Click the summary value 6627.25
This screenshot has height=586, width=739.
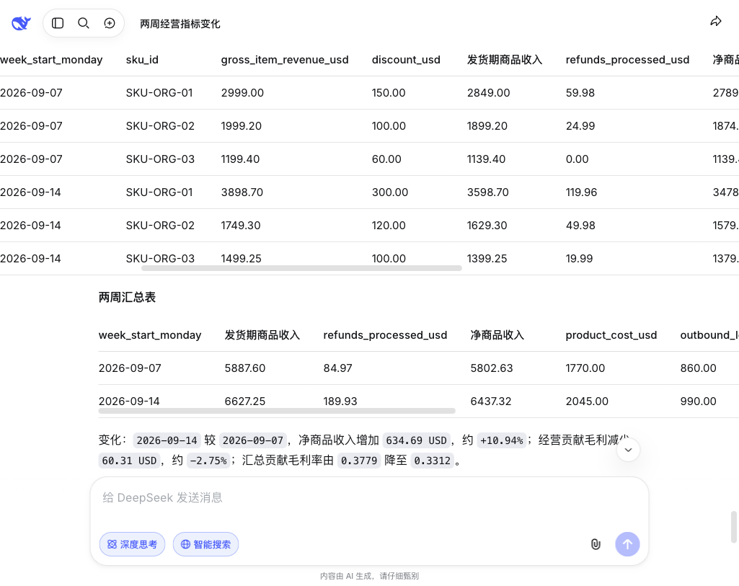(244, 401)
